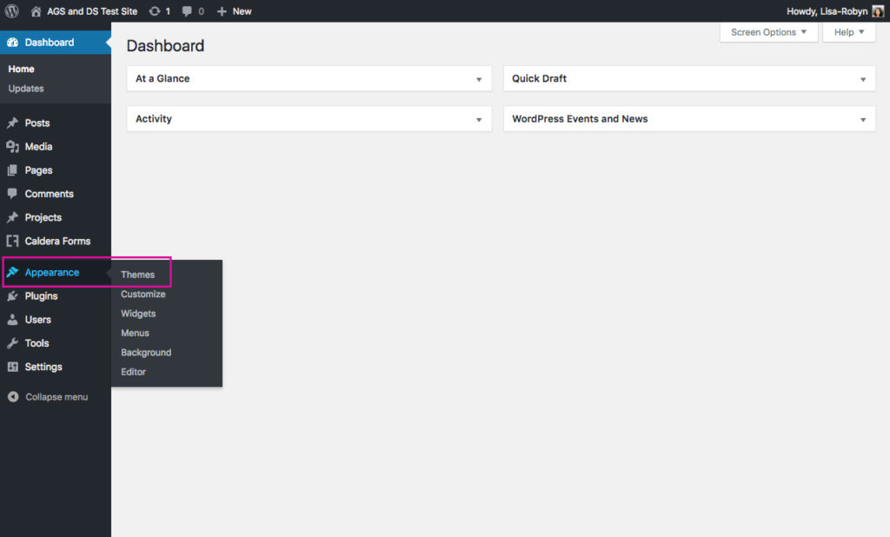Click the Caldera Forms sidebar icon
The image size is (890, 537).
pyautogui.click(x=12, y=242)
